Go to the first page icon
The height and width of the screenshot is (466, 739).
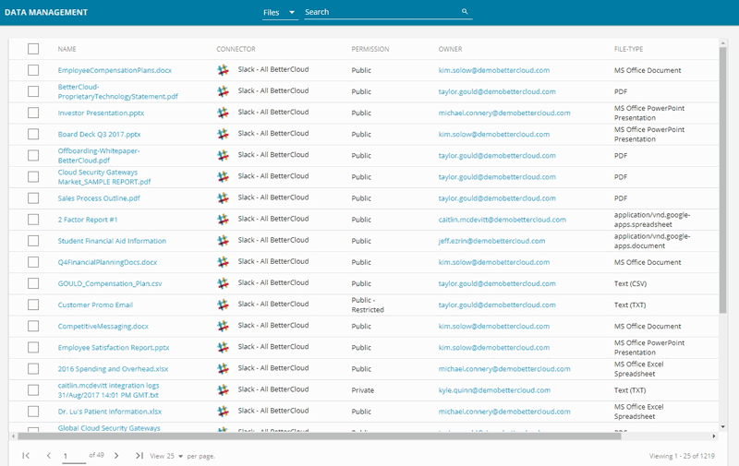coord(26,456)
